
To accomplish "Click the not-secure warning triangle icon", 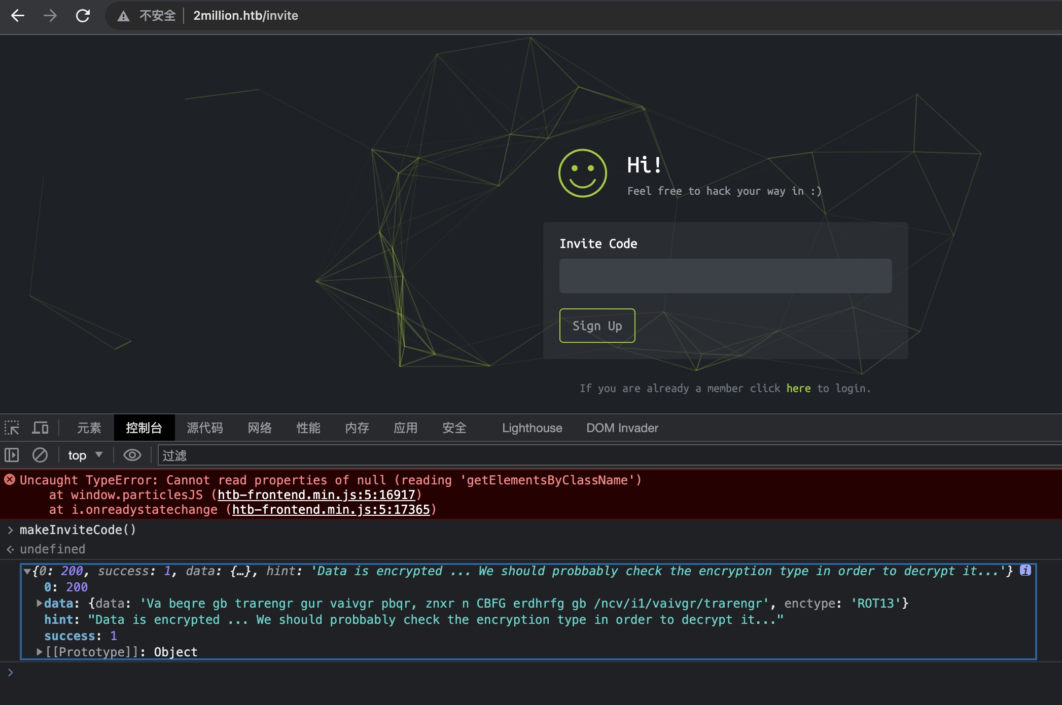I will coord(123,16).
